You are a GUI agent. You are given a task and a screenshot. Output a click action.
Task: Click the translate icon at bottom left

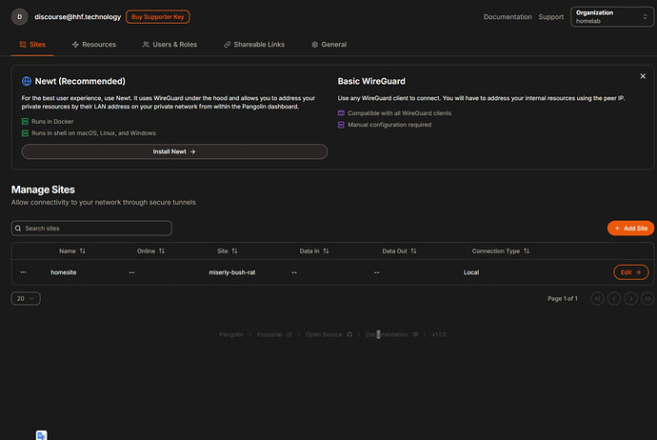[42, 435]
